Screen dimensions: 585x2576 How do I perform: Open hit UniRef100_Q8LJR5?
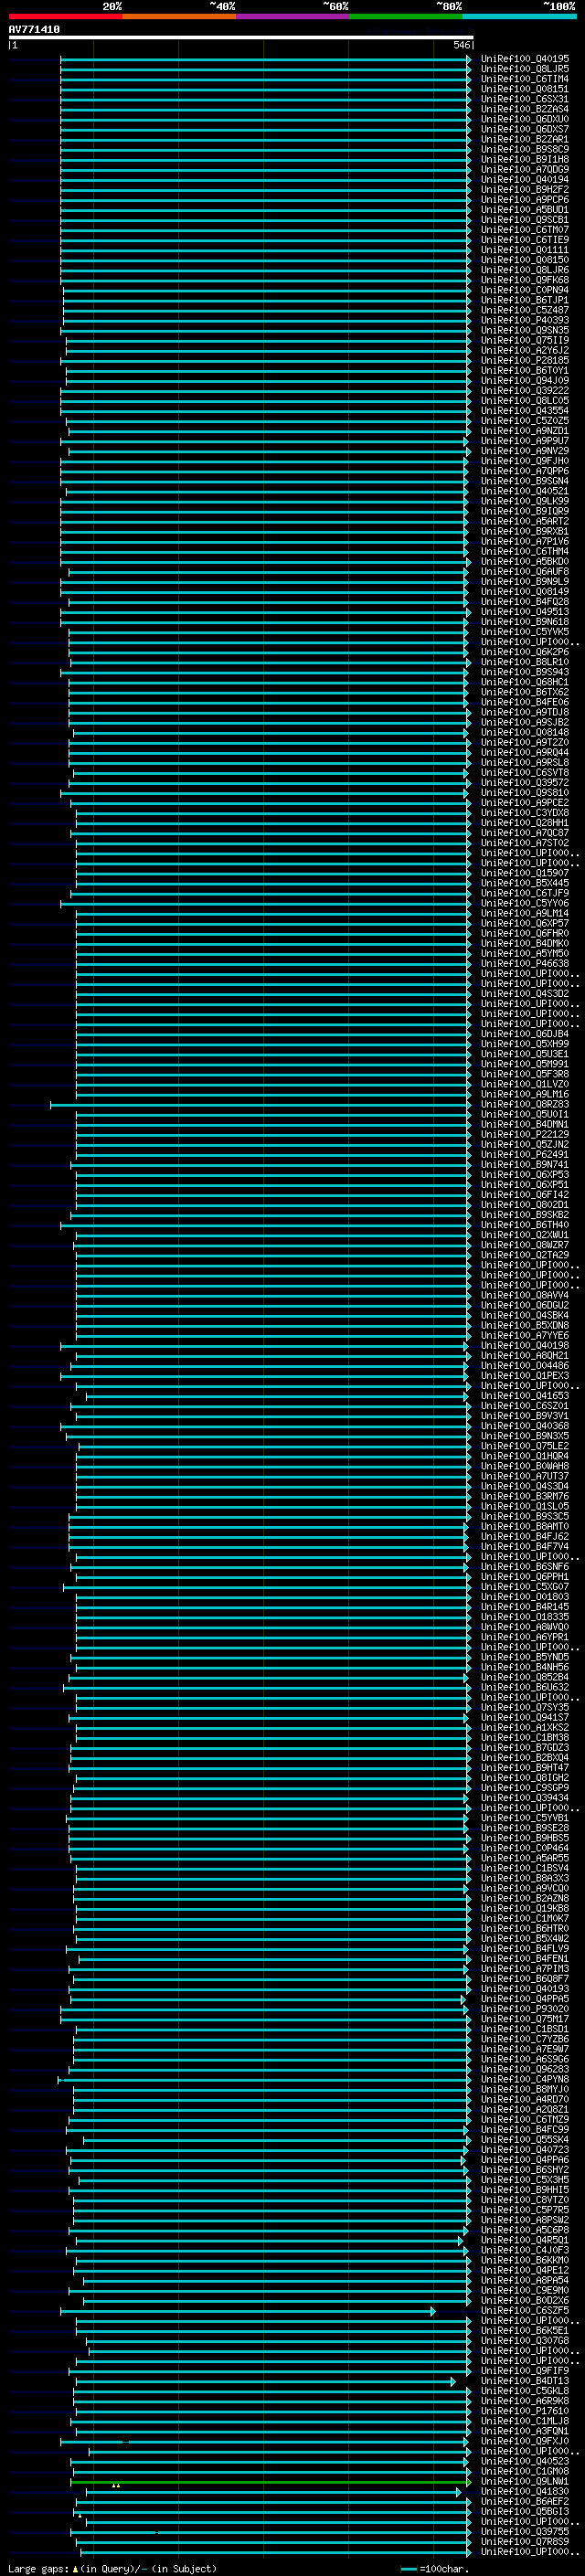pyautogui.click(x=525, y=69)
